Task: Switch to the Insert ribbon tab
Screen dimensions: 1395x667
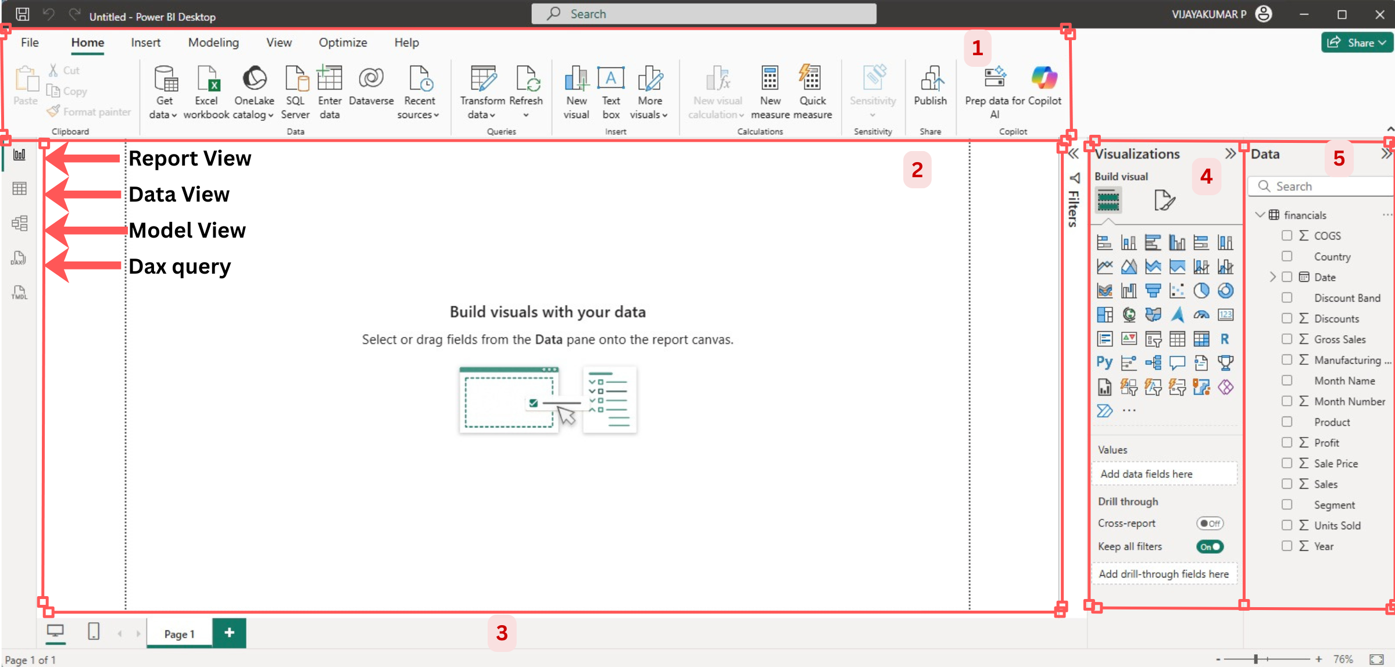Action: pos(145,42)
